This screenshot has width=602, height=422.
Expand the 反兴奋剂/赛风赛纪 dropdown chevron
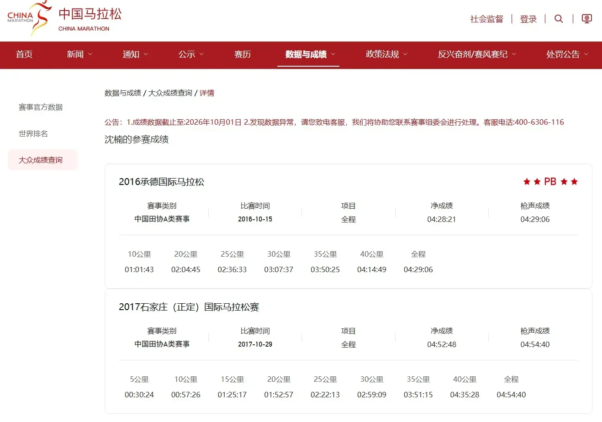tap(514, 54)
